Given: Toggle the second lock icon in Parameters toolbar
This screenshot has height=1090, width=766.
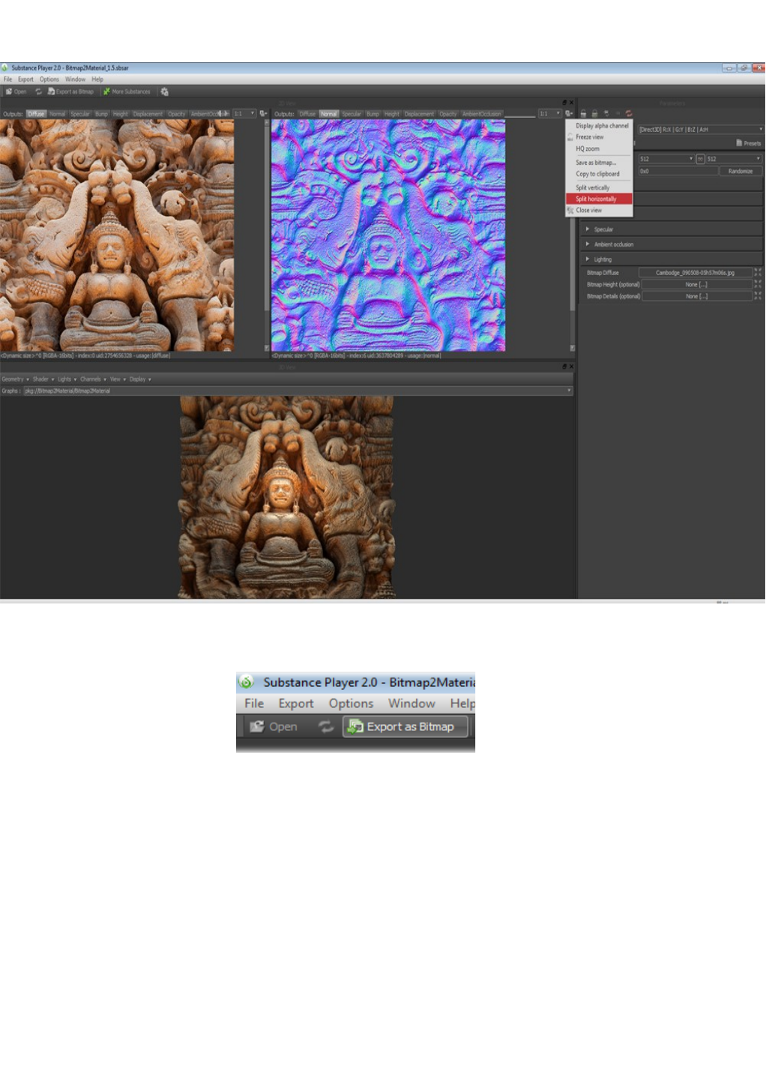Looking at the screenshot, I should [594, 114].
